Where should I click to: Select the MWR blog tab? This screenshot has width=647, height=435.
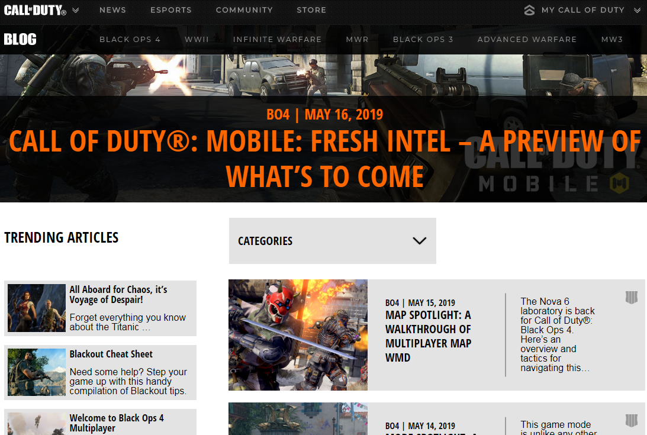pyautogui.click(x=358, y=39)
